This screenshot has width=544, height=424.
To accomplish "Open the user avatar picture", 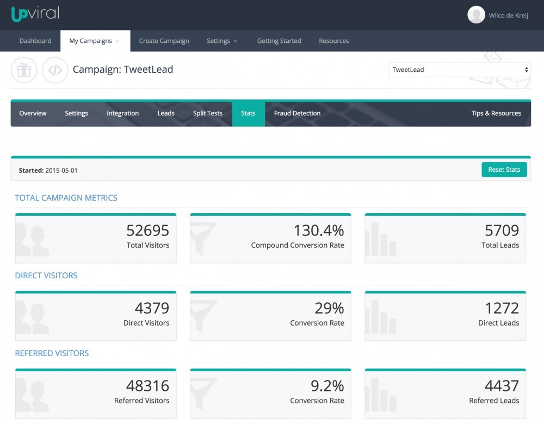I will point(476,15).
